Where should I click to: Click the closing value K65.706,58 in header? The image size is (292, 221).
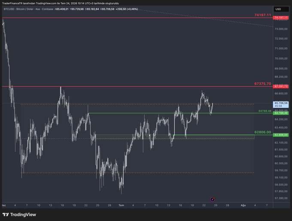point(107,9)
